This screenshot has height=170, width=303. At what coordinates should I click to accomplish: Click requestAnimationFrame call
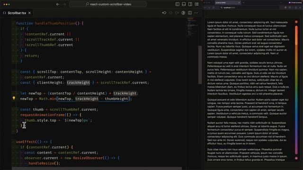(42, 115)
